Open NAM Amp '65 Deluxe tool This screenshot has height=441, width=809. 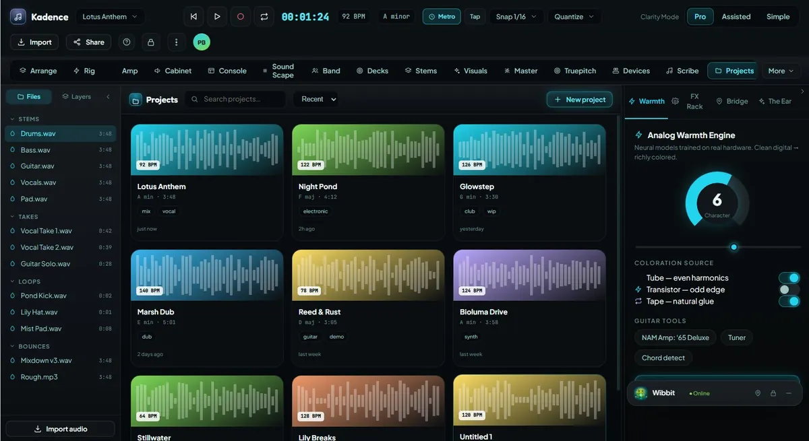pos(675,337)
